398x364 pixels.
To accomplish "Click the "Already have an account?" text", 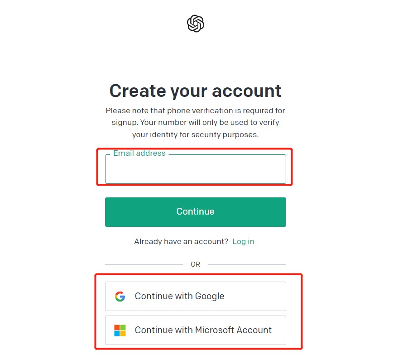I will coord(181,241).
